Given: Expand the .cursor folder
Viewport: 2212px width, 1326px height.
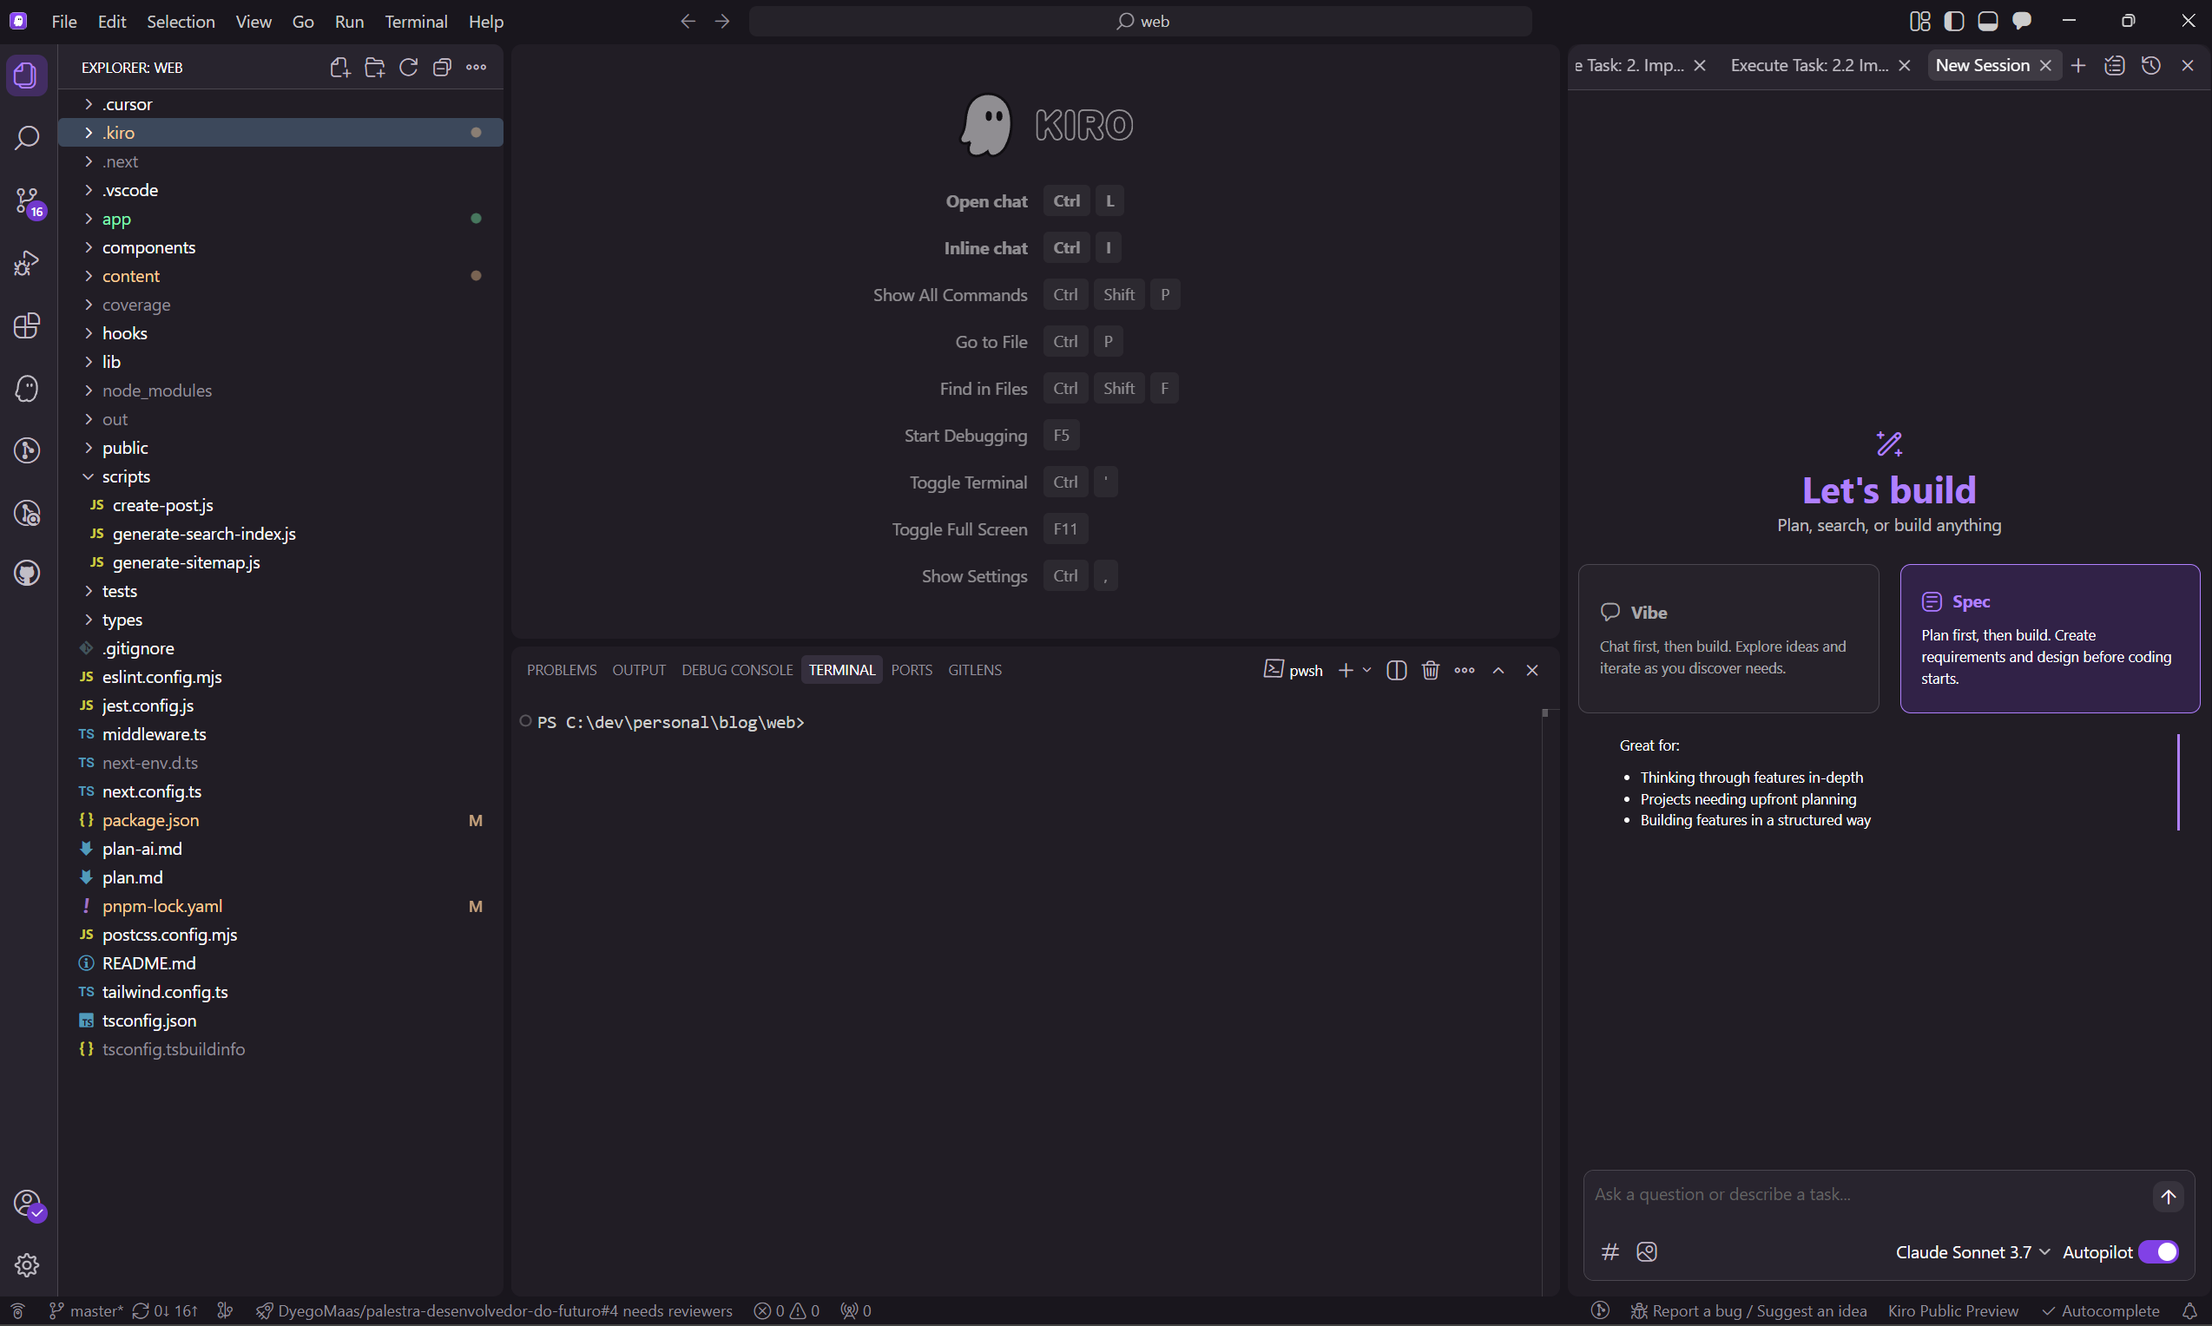Looking at the screenshot, I should pos(280,103).
